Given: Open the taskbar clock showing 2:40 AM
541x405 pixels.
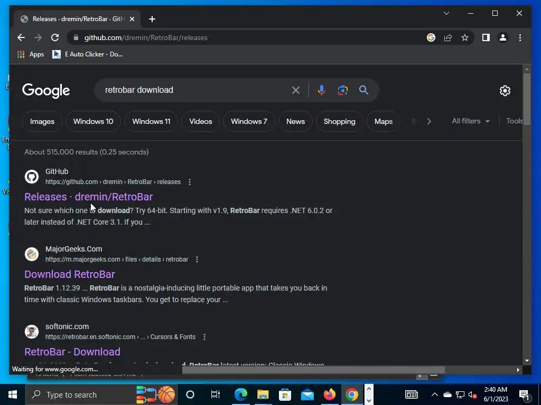Looking at the screenshot, I should coord(496,394).
